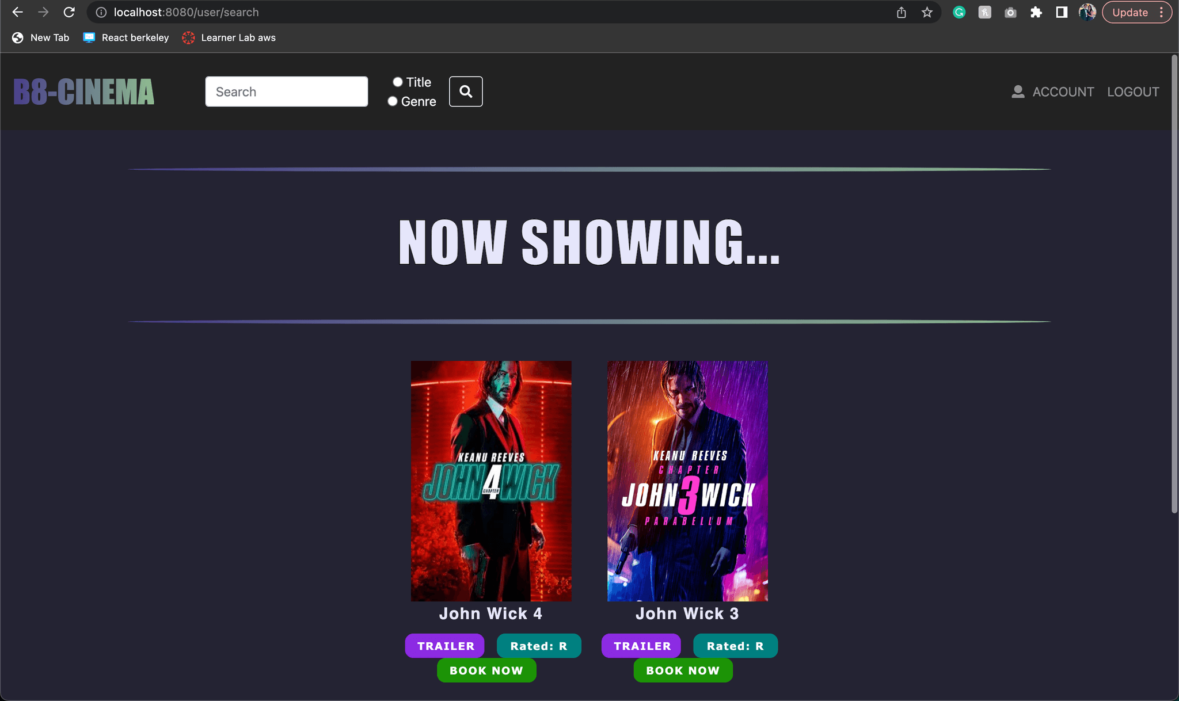The image size is (1179, 701).
Task: Click the address bar URL
Action: click(x=186, y=12)
